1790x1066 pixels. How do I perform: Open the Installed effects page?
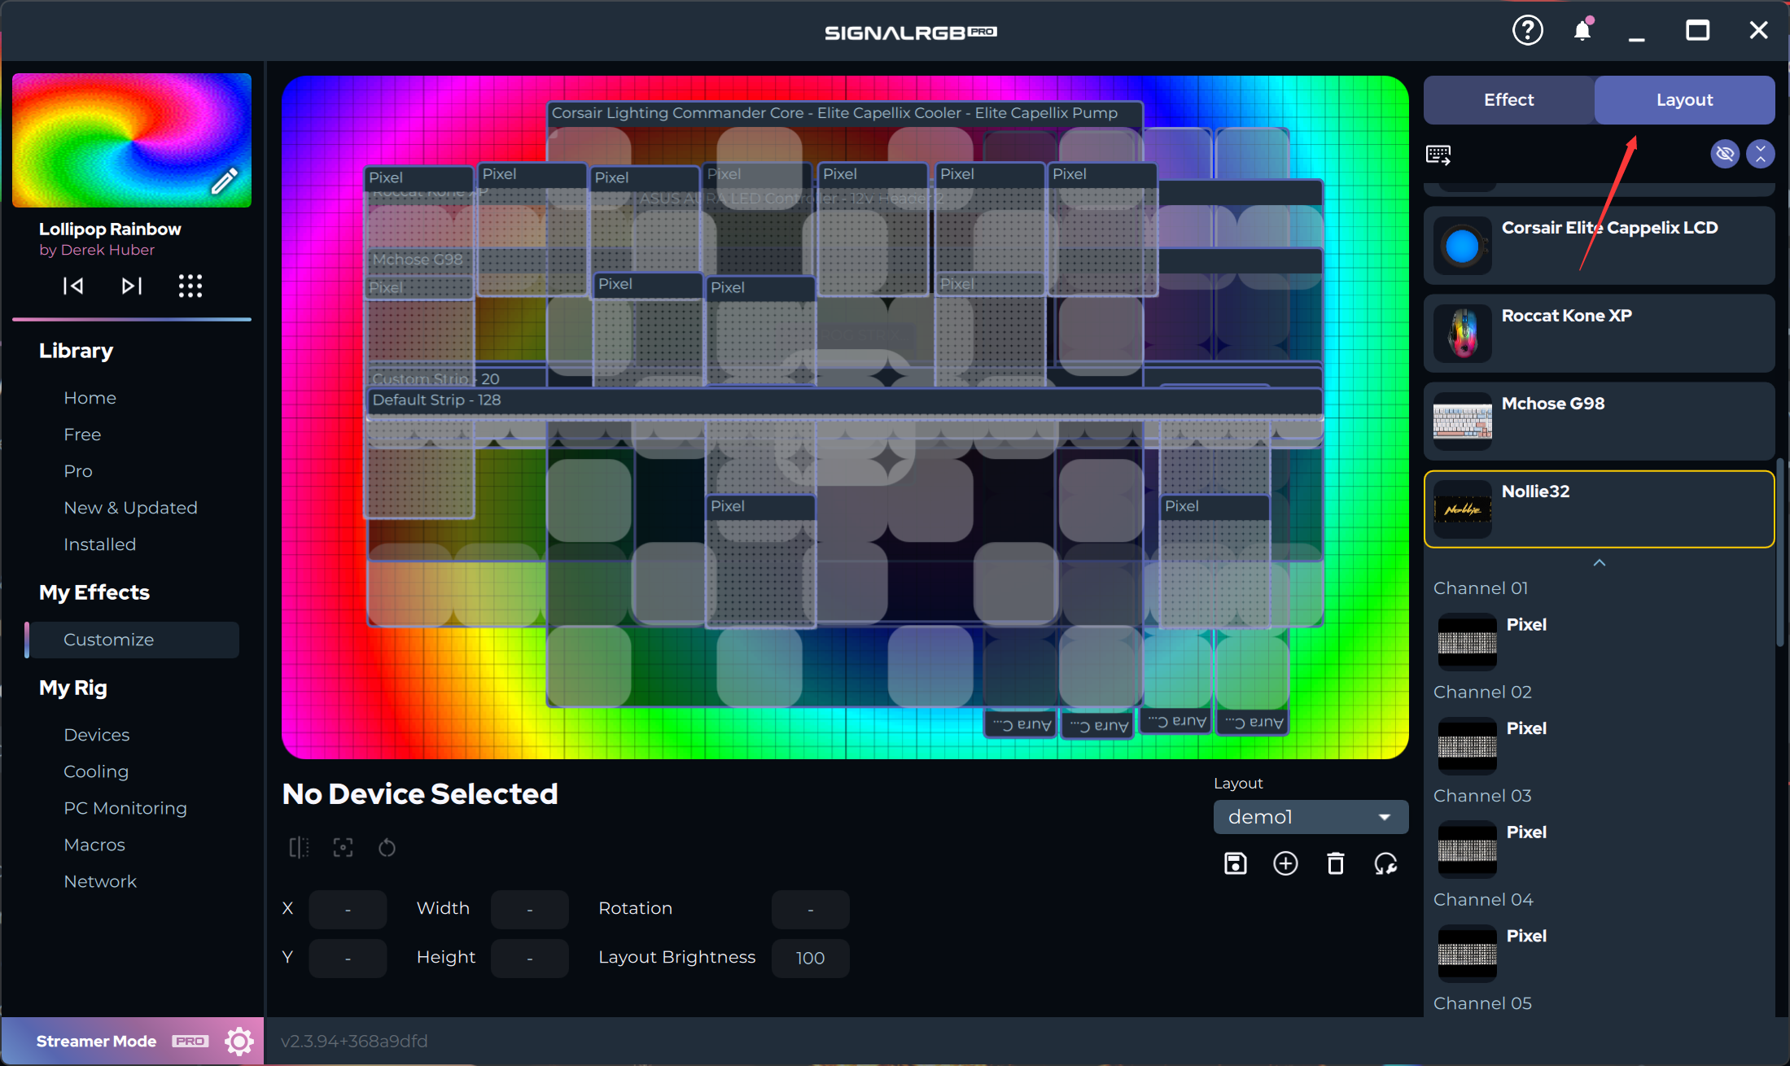(100, 544)
